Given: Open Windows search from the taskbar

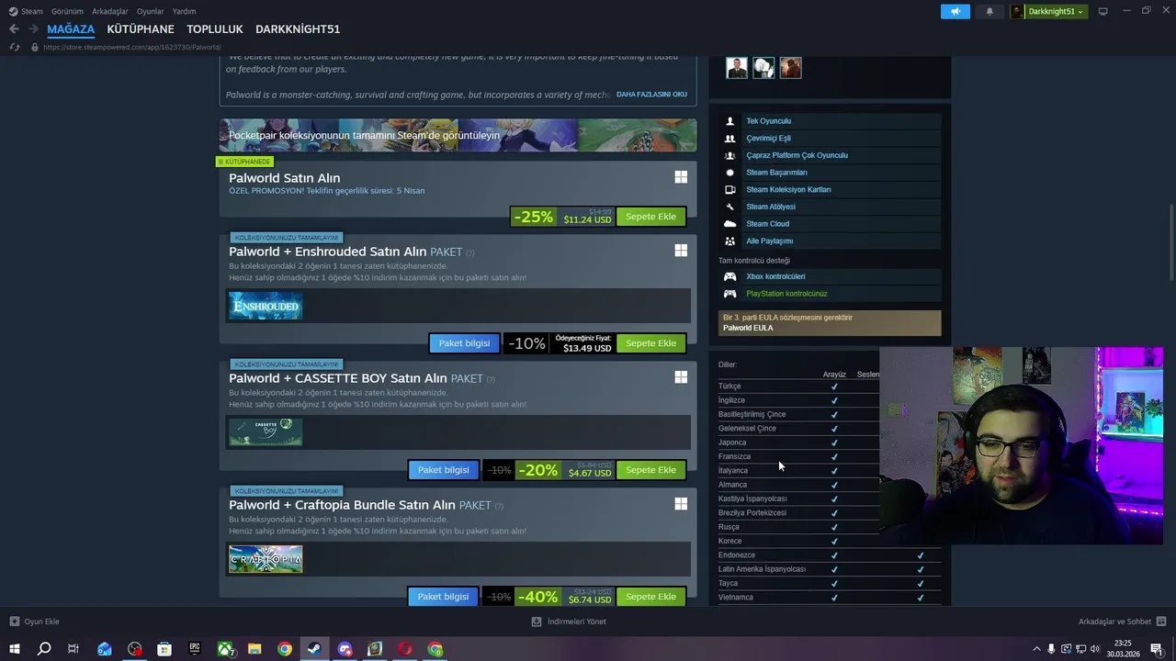Looking at the screenshot, I should click(x=44, y=649).
